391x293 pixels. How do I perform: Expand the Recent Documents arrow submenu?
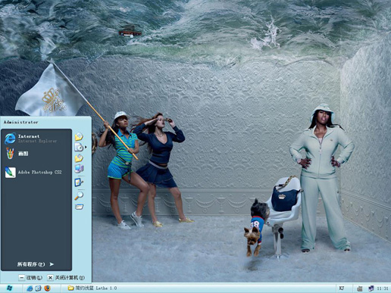86,147
